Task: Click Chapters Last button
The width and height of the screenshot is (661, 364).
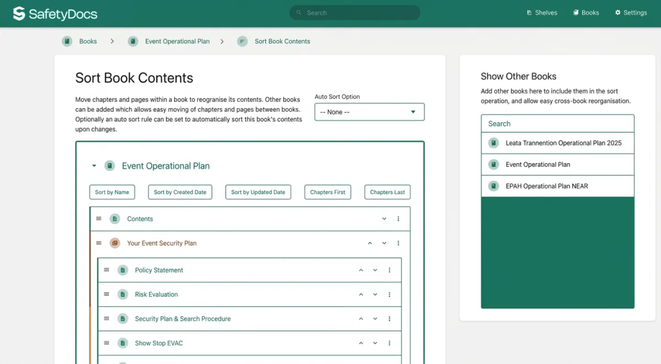Action: pos(387,192)
